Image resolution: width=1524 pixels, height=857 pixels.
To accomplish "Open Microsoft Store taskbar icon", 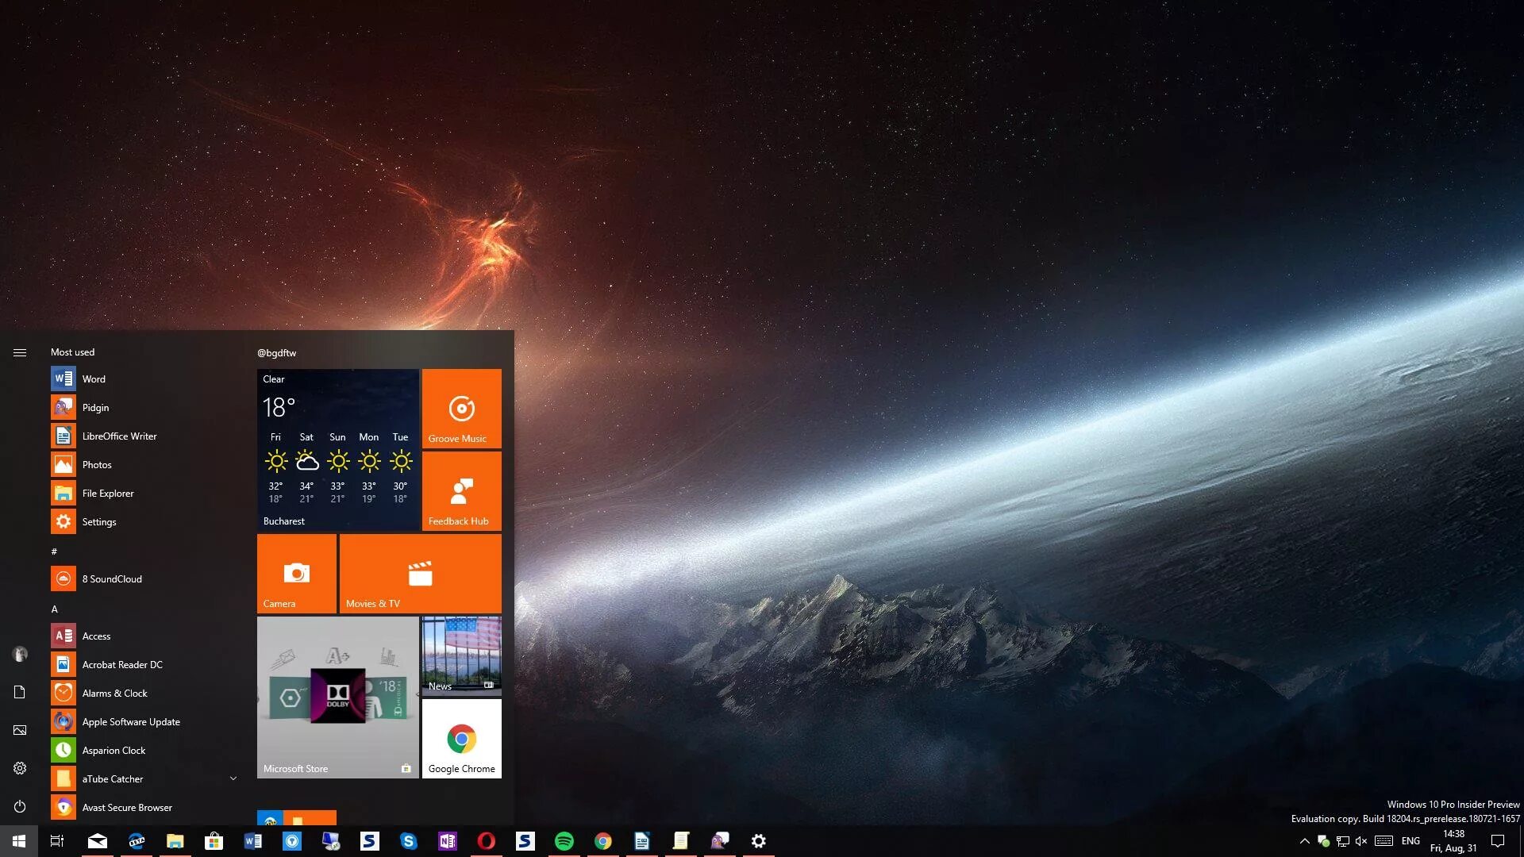I will point(214,841).
